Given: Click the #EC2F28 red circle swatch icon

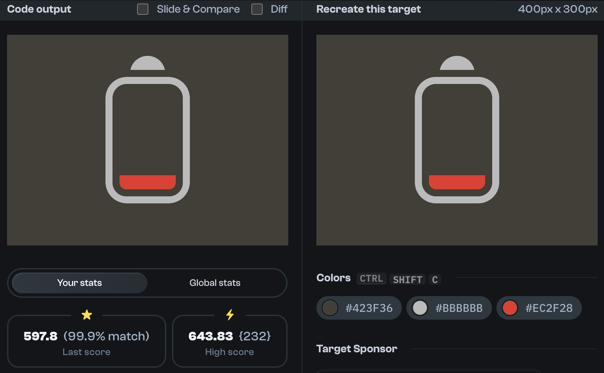Looking at the screenshot, I should 510,308.
